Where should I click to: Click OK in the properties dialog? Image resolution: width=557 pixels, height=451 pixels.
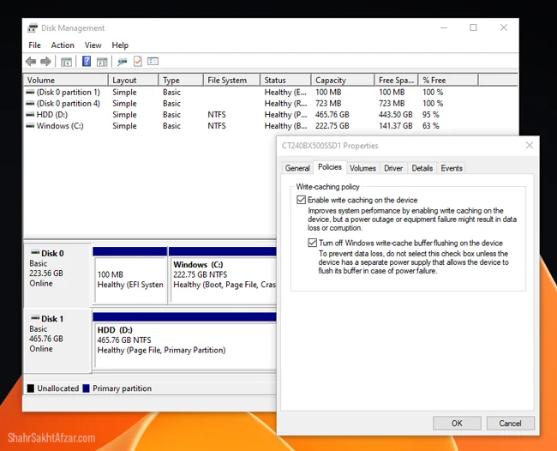click(x=457, y=424)
